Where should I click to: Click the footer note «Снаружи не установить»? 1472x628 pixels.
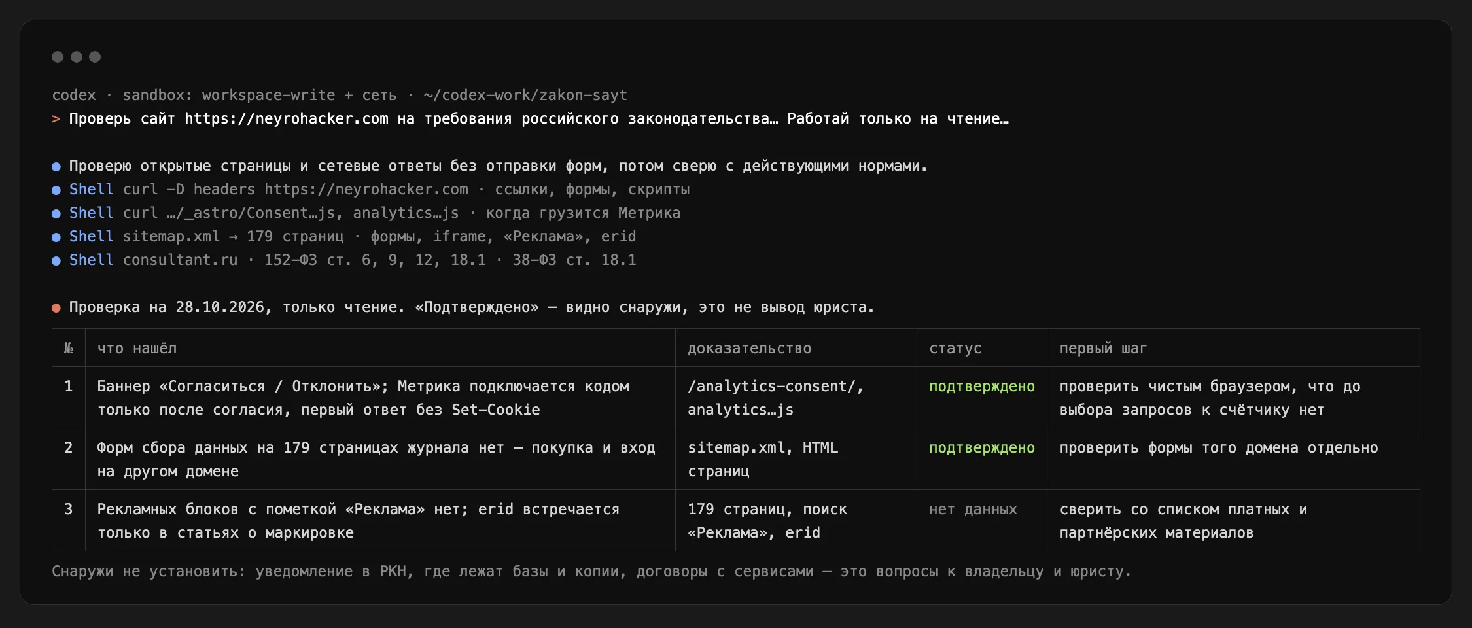click(591, 571)
